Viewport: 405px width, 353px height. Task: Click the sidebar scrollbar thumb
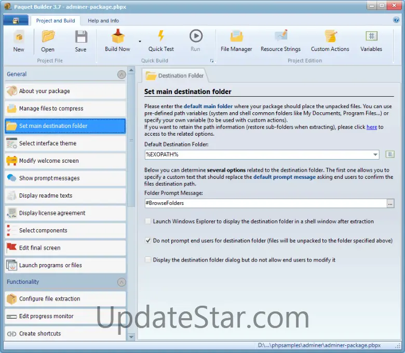click(131, 140)
